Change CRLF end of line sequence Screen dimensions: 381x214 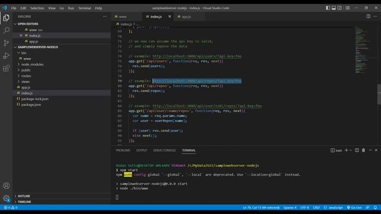316,207
